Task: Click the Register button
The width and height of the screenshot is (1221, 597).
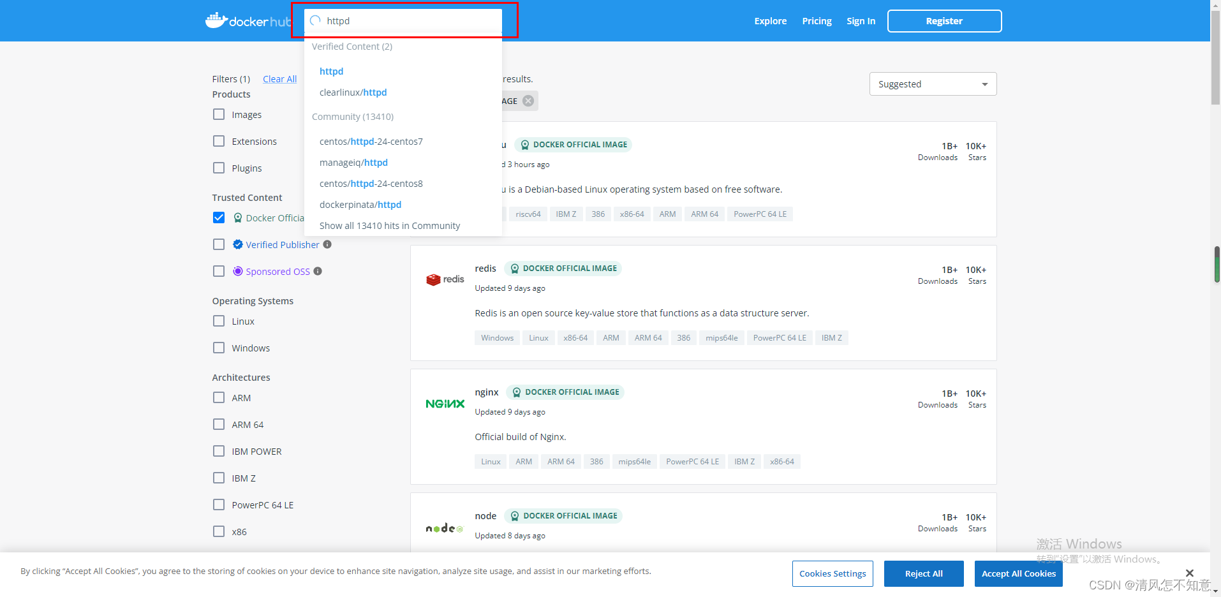Action: point(944,21)
